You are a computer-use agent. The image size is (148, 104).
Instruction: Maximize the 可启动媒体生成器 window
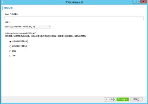[138, 2]
